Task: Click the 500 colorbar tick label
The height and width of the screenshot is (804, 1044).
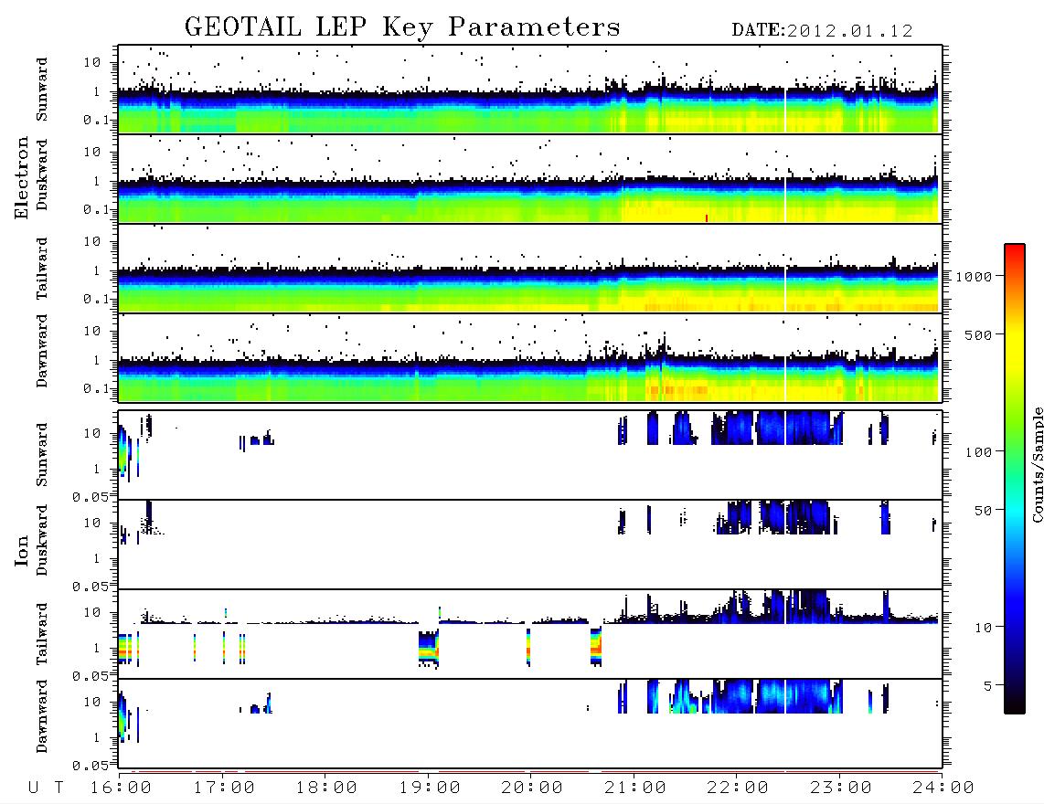Action: (978, 334)
